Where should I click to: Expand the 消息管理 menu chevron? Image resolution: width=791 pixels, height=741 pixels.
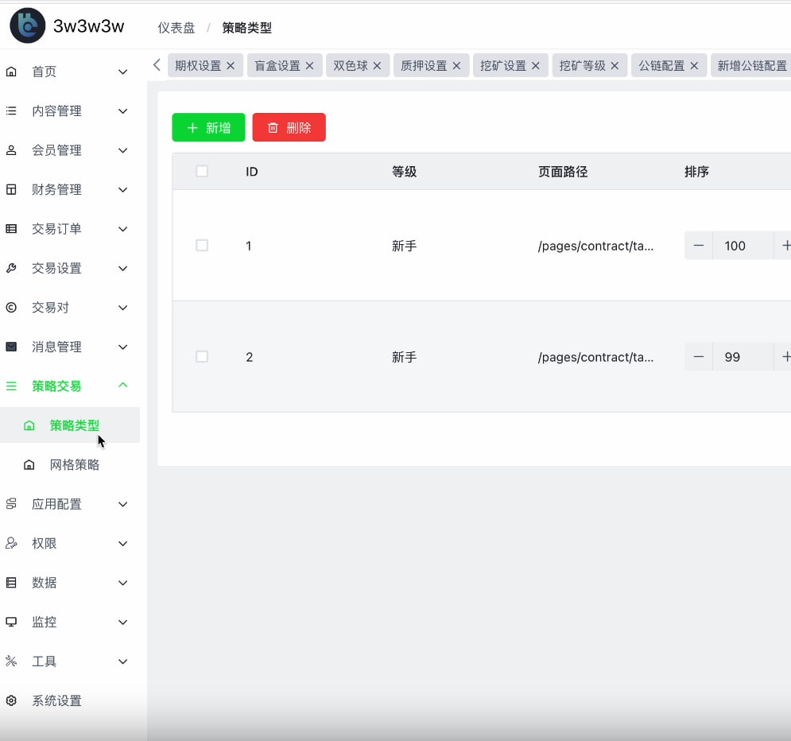pos(122,347)
